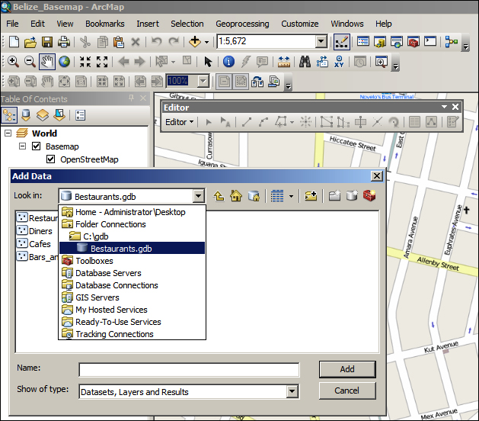
Task: Click List By Visibility in Table Of Contents
Action: coord(43,115)
